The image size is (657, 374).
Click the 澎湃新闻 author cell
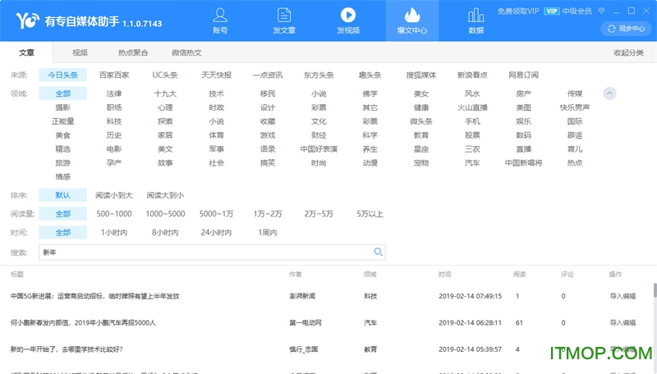pos(302,296)
